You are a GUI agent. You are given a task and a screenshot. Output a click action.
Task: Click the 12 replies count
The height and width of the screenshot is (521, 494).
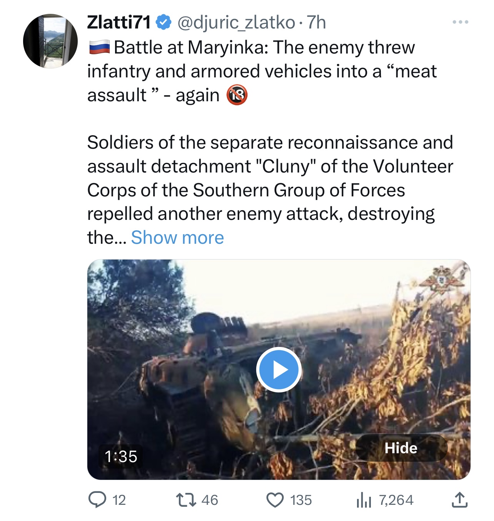coord(119,500)
